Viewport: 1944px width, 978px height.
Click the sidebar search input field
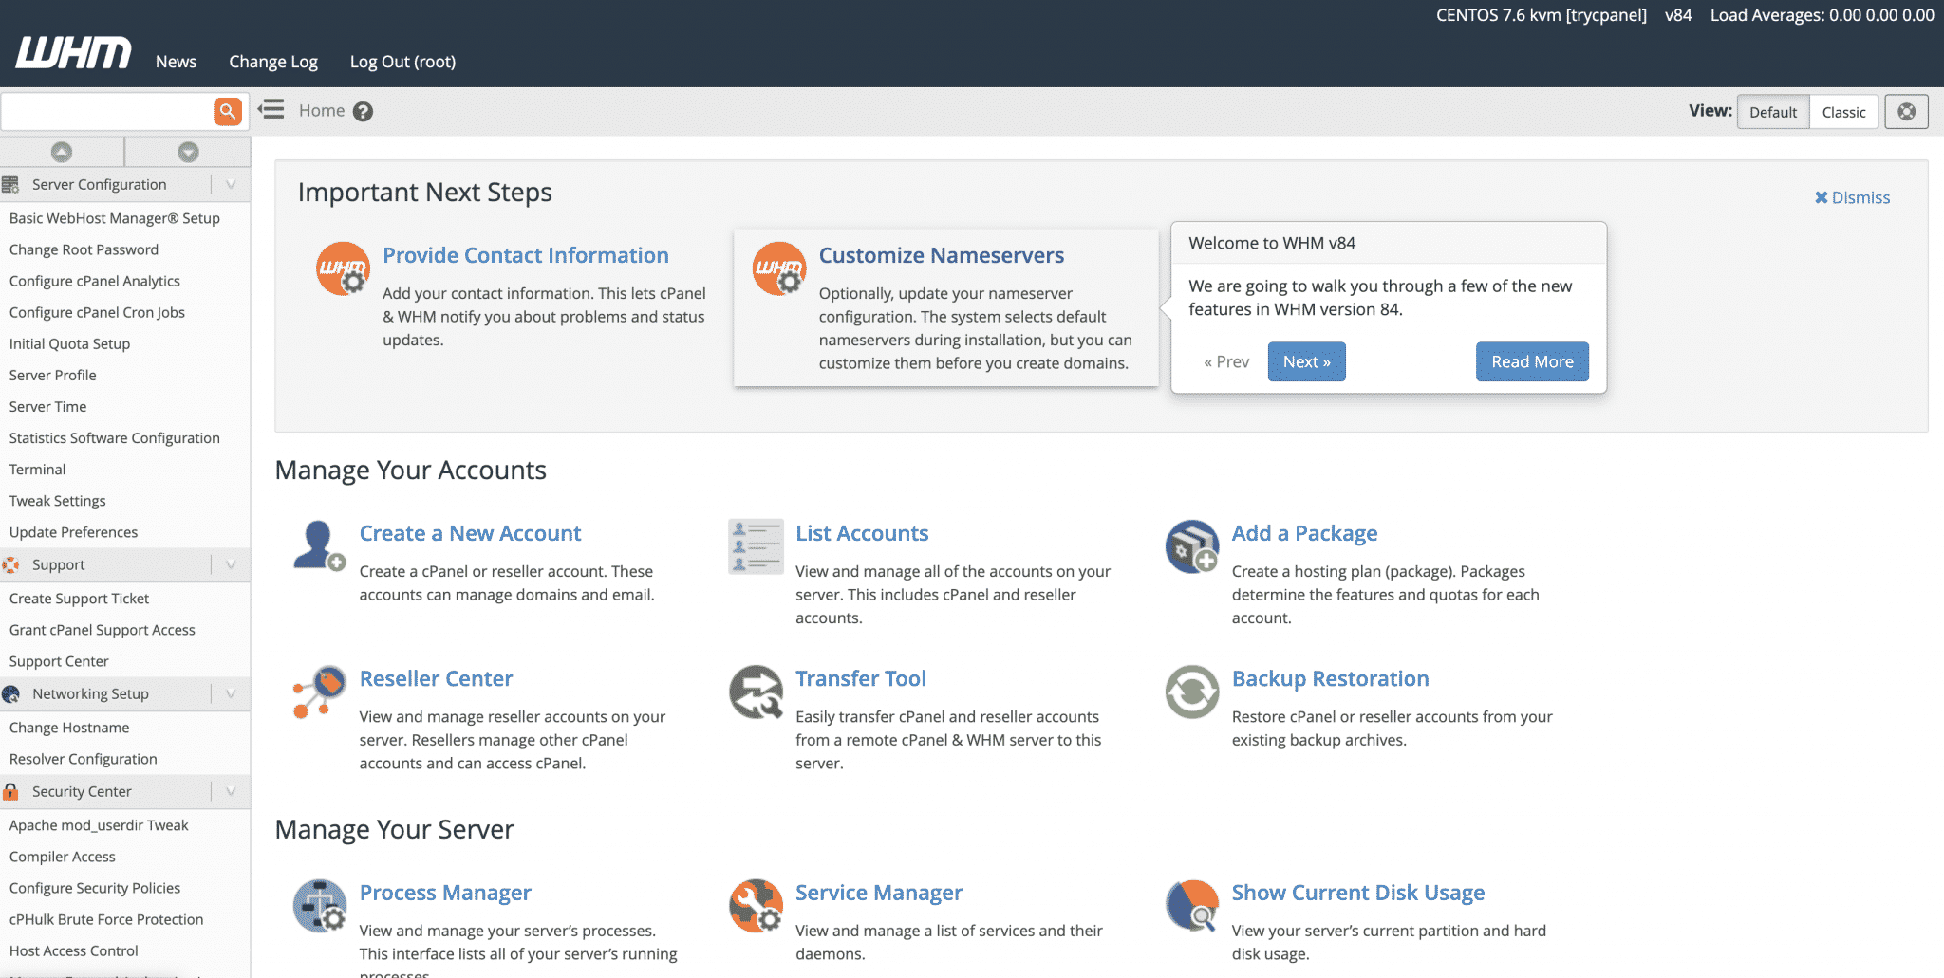(107, 111)
